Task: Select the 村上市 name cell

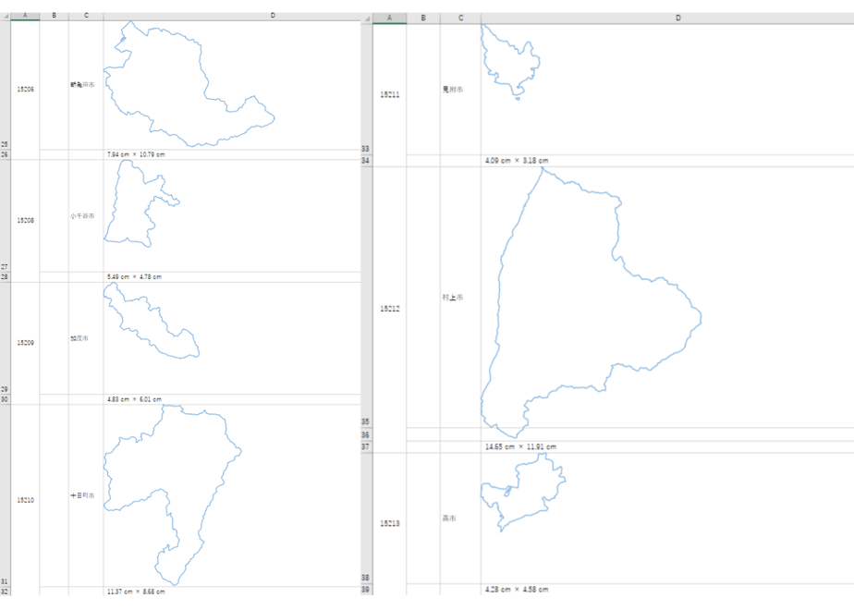Action: tap(461, 298)
